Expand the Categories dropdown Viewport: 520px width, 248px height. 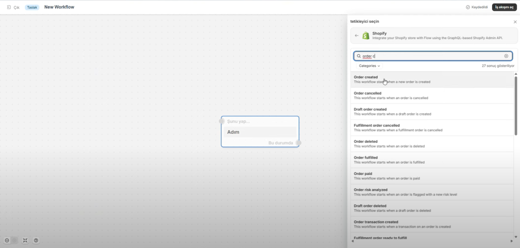point(369,66)
